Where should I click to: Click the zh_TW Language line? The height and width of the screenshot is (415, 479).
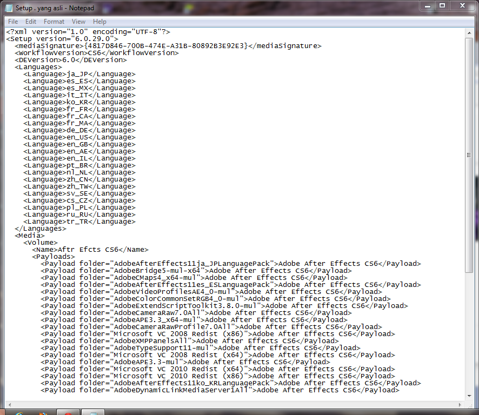79,186
